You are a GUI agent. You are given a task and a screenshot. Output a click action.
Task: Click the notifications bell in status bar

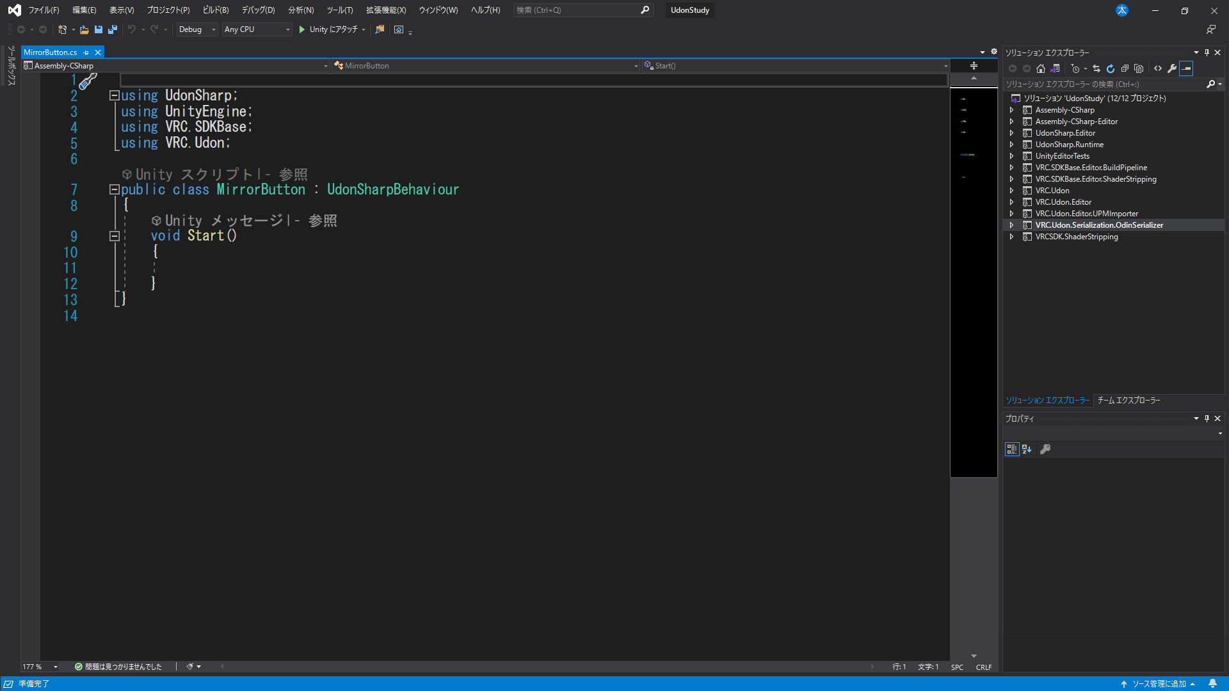[x=1212, y=684]
